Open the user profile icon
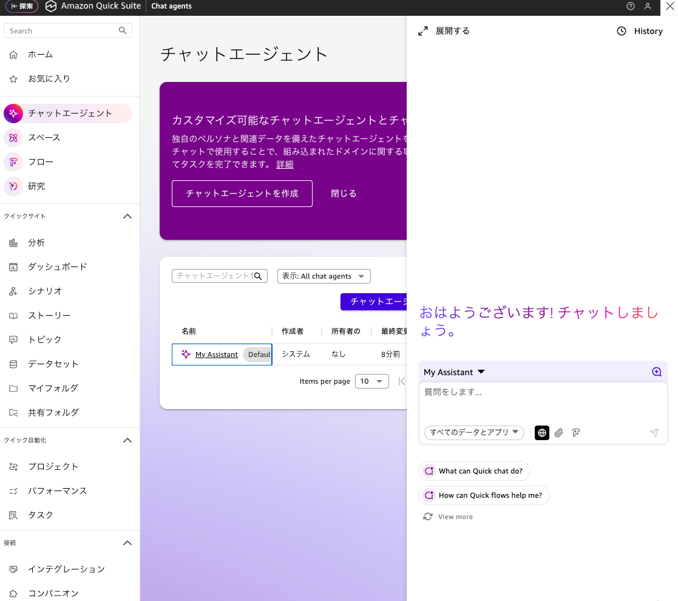The height and width of the screenshot is (601, 678). click(x=648, y=6)
